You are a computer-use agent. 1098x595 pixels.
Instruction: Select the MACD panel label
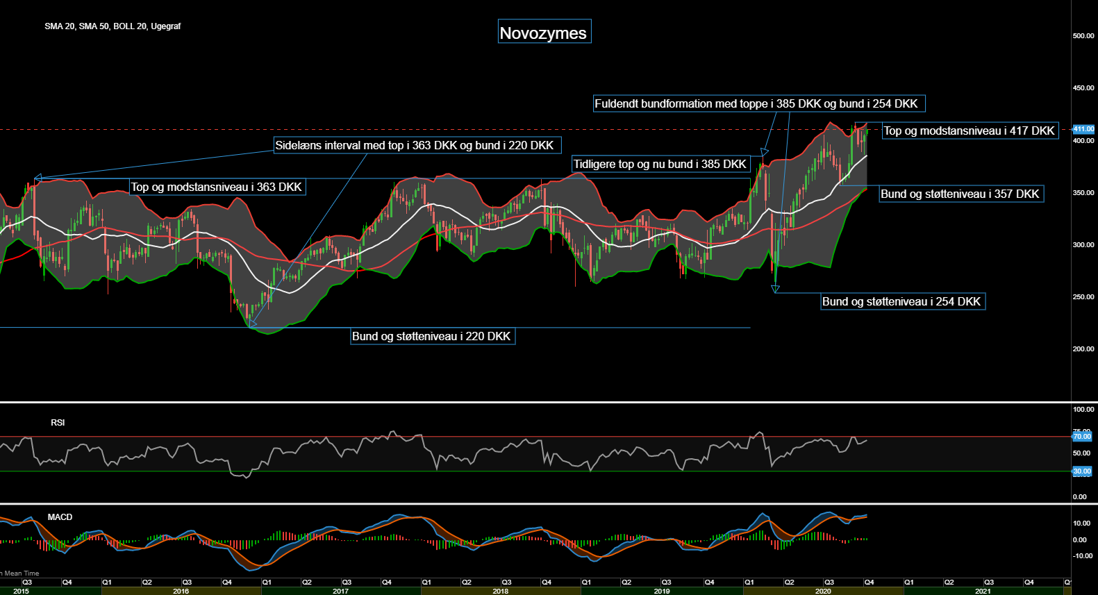tap(60, 517)
